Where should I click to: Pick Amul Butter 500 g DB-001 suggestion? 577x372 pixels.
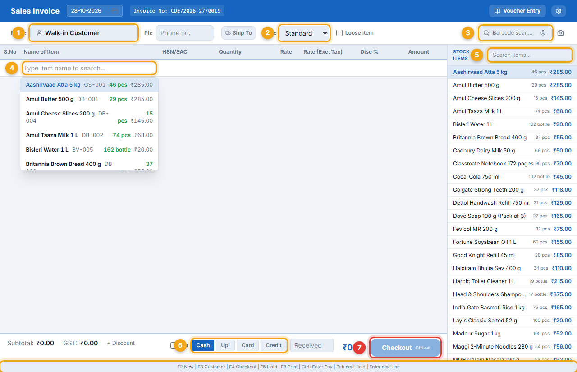click(x=89, y=99)
